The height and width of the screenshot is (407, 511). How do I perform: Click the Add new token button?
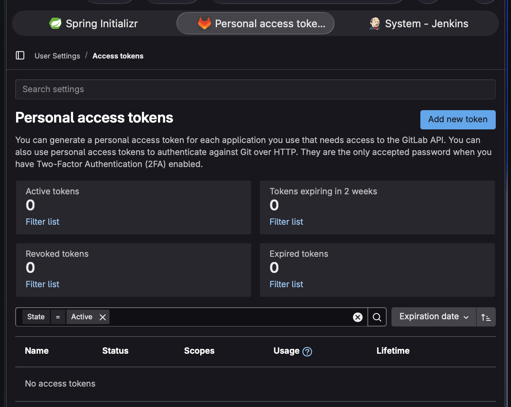point(458,120)
